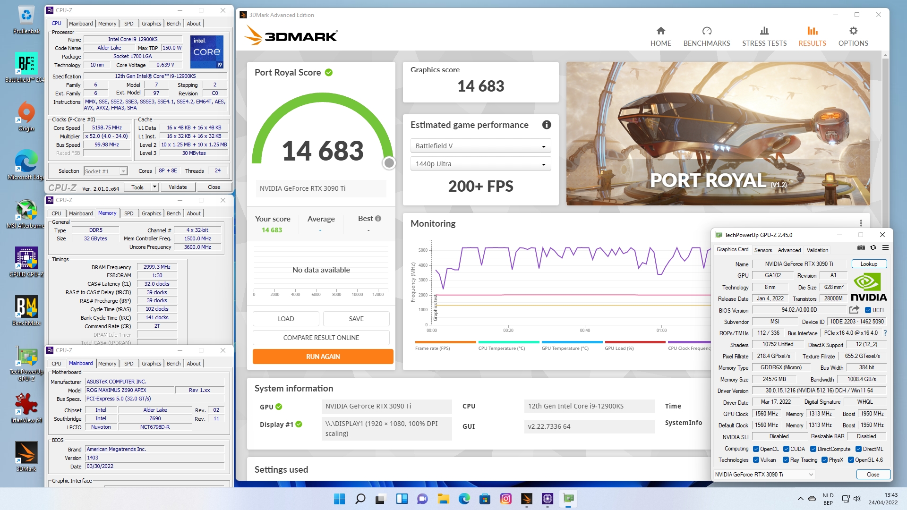907x510 pixels.
Task: Click the SAVE button in 3DMark
Action: tap(356, 319)
